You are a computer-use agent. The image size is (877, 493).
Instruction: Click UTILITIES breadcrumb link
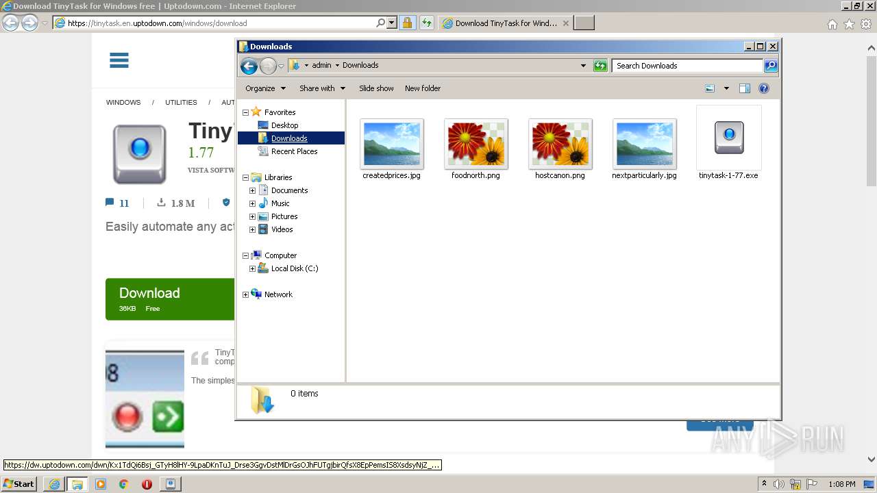[x=181, y=103]
